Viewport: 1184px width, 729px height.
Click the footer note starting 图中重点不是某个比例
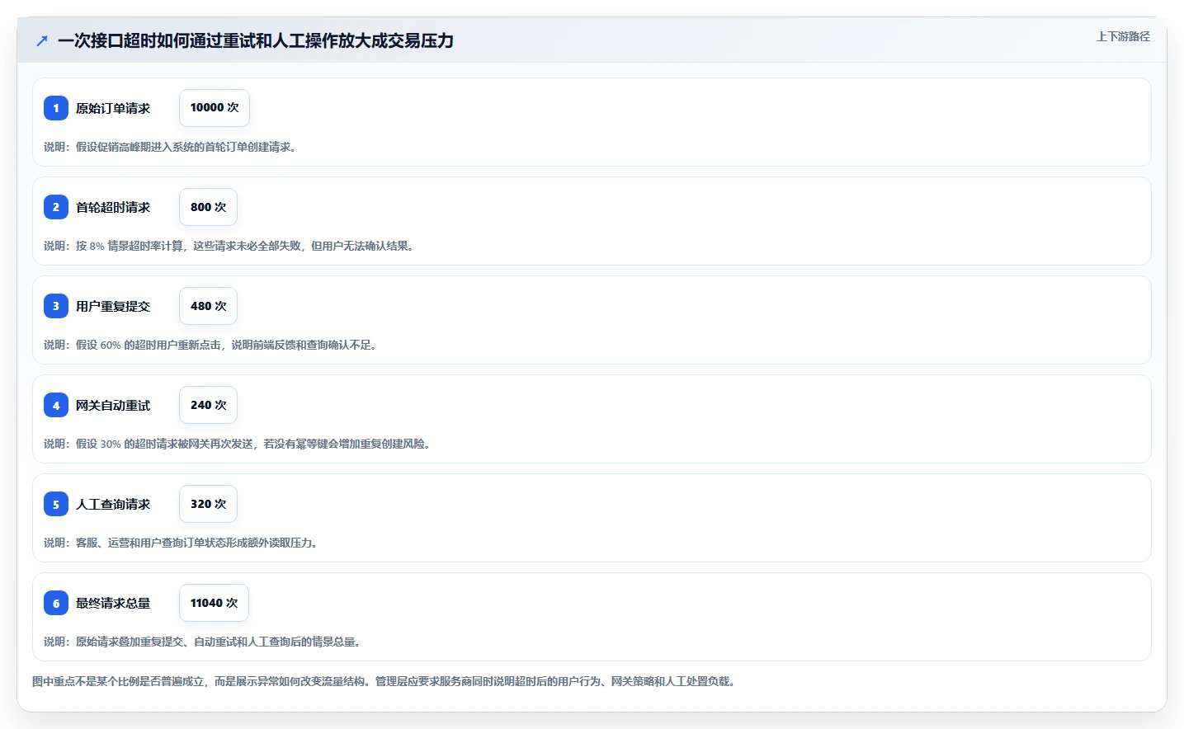click(x=384, y=681)
